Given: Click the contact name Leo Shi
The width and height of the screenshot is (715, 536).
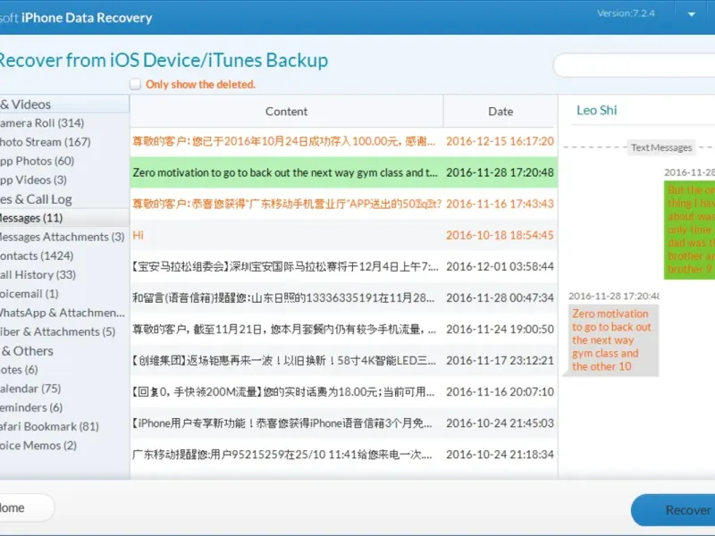Looking at the screenshot, I should pos(596,110).
